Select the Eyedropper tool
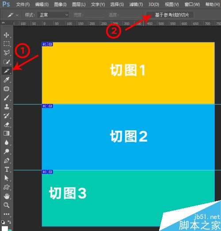221x231 pixels. (x=6, y=80)
